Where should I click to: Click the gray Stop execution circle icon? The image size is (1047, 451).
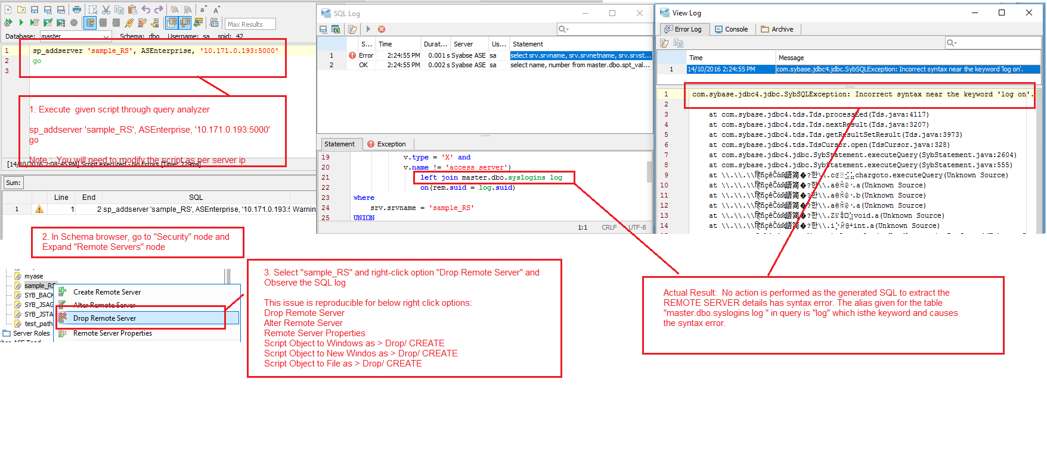click(x=74, y=23)
